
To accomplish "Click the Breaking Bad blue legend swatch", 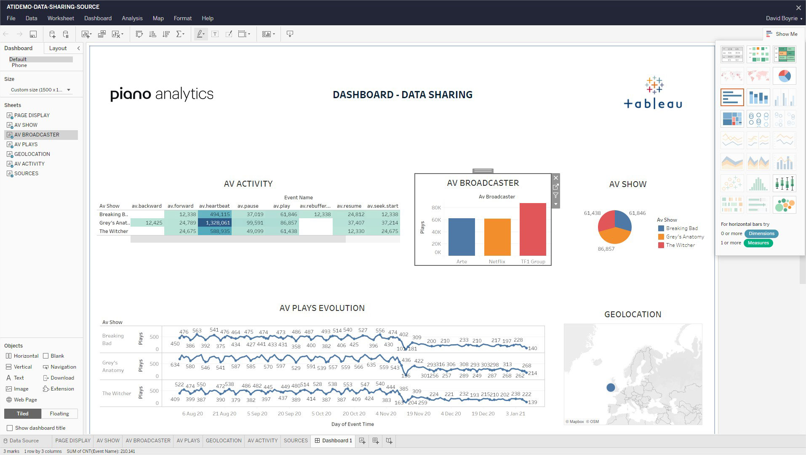I will [660, 228].
